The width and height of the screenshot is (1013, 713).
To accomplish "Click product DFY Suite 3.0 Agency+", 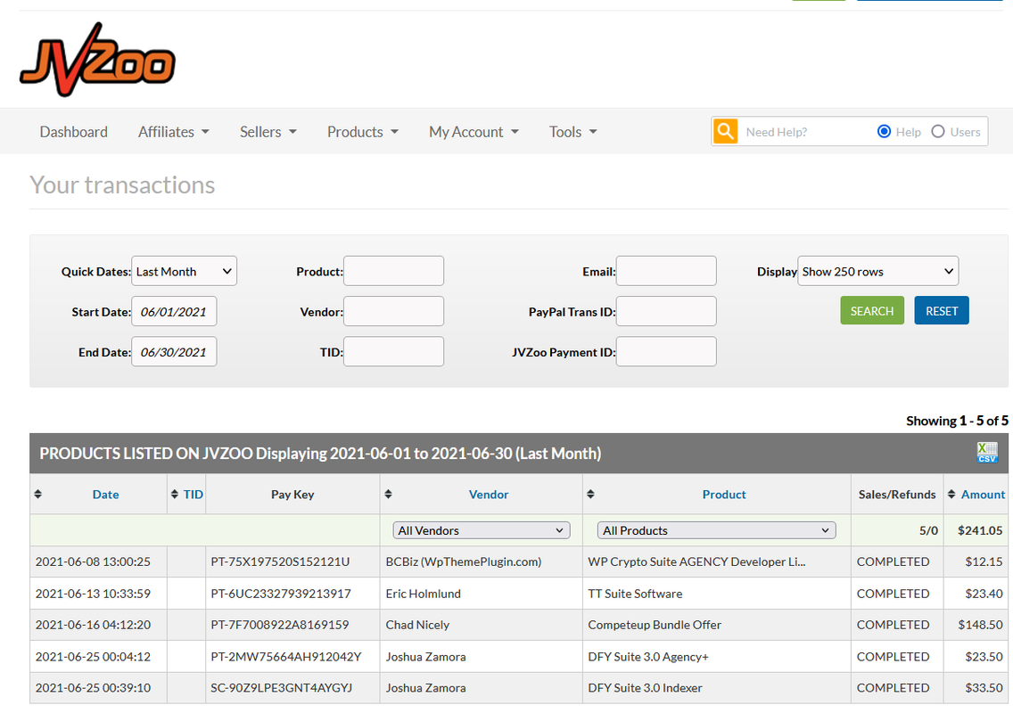I will pos(648,657).
